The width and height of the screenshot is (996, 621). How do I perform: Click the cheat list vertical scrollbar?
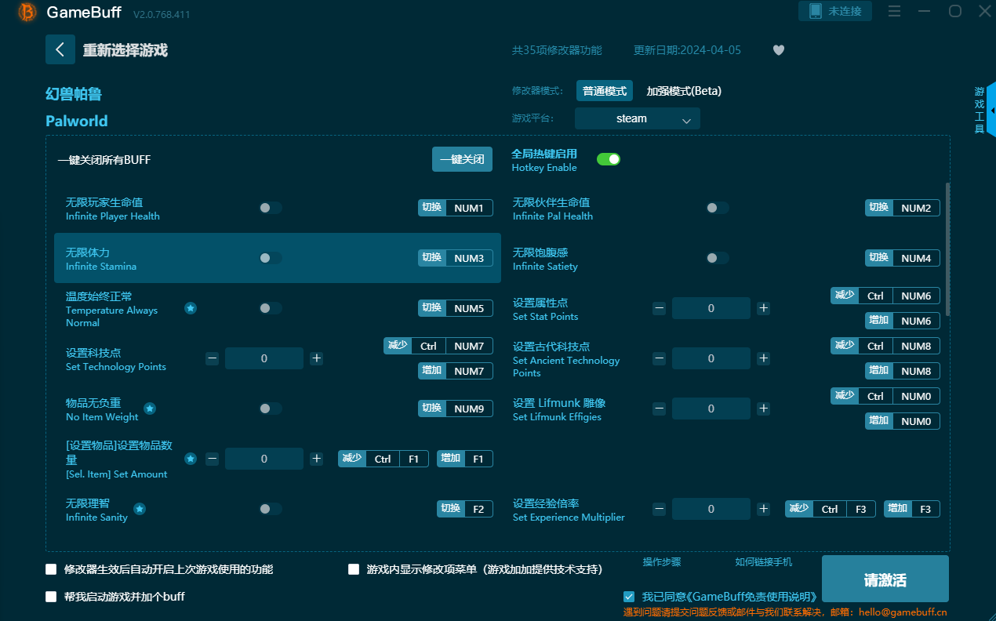tap(948, 249)
